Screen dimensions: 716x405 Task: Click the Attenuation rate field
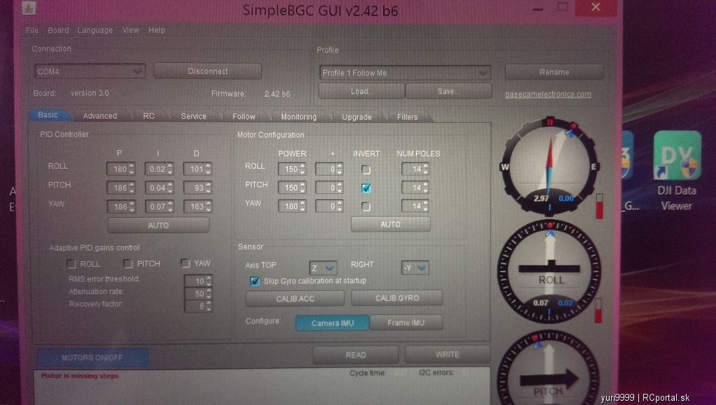(x=198, y=293)
